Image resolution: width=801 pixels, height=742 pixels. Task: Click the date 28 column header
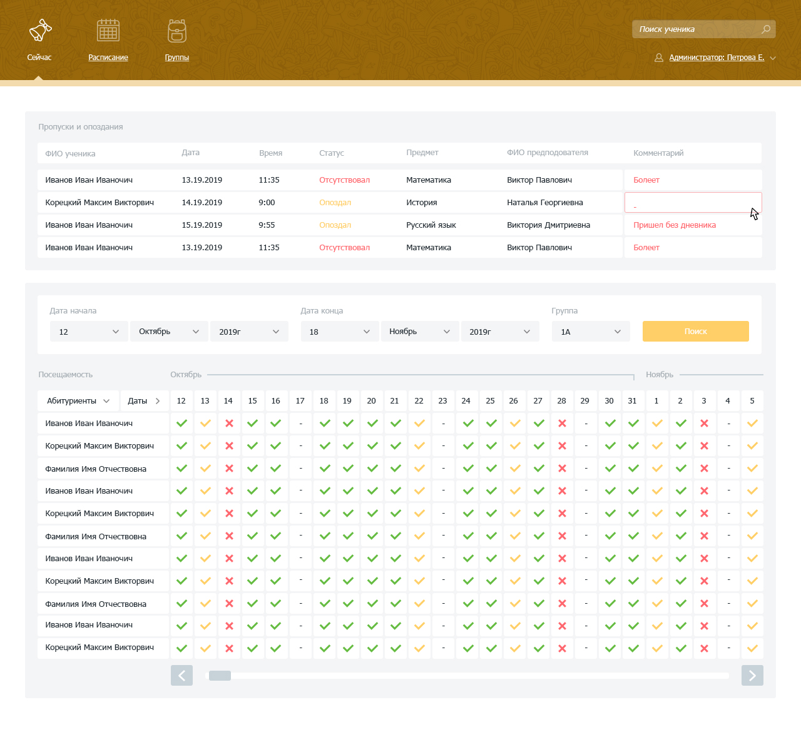coord(562,401)
